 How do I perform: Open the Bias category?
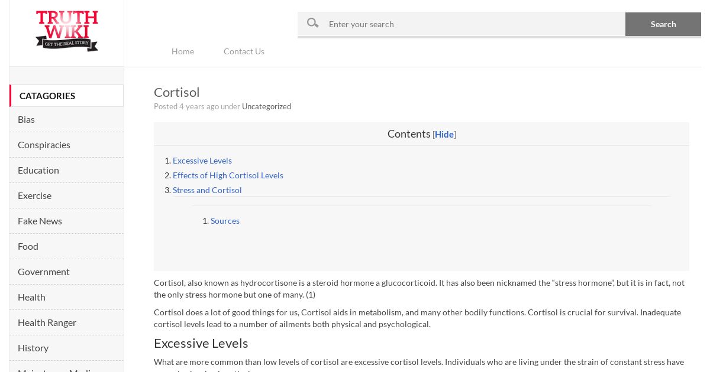[x=66, y=119]
